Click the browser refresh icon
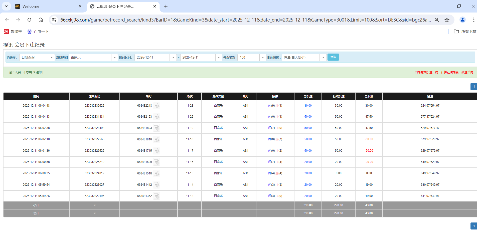The image size is (477, 238). [29, 20]
